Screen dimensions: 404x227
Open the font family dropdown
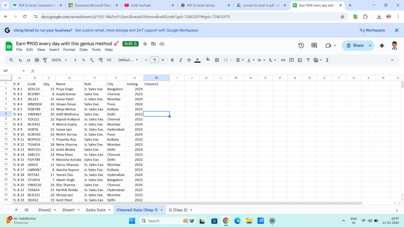(128, 60)
